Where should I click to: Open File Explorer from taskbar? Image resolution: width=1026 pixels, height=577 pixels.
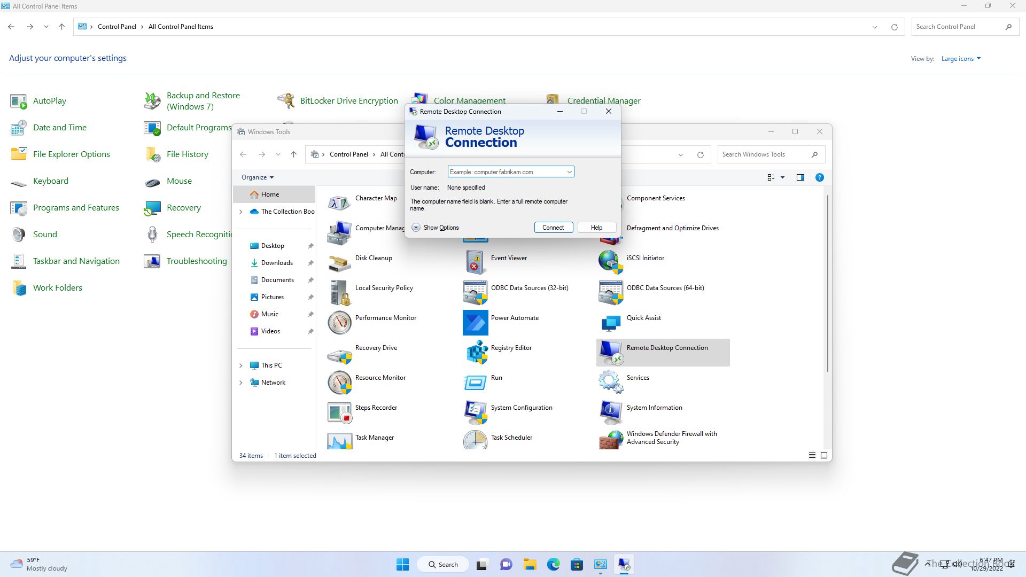coord(530,564)
